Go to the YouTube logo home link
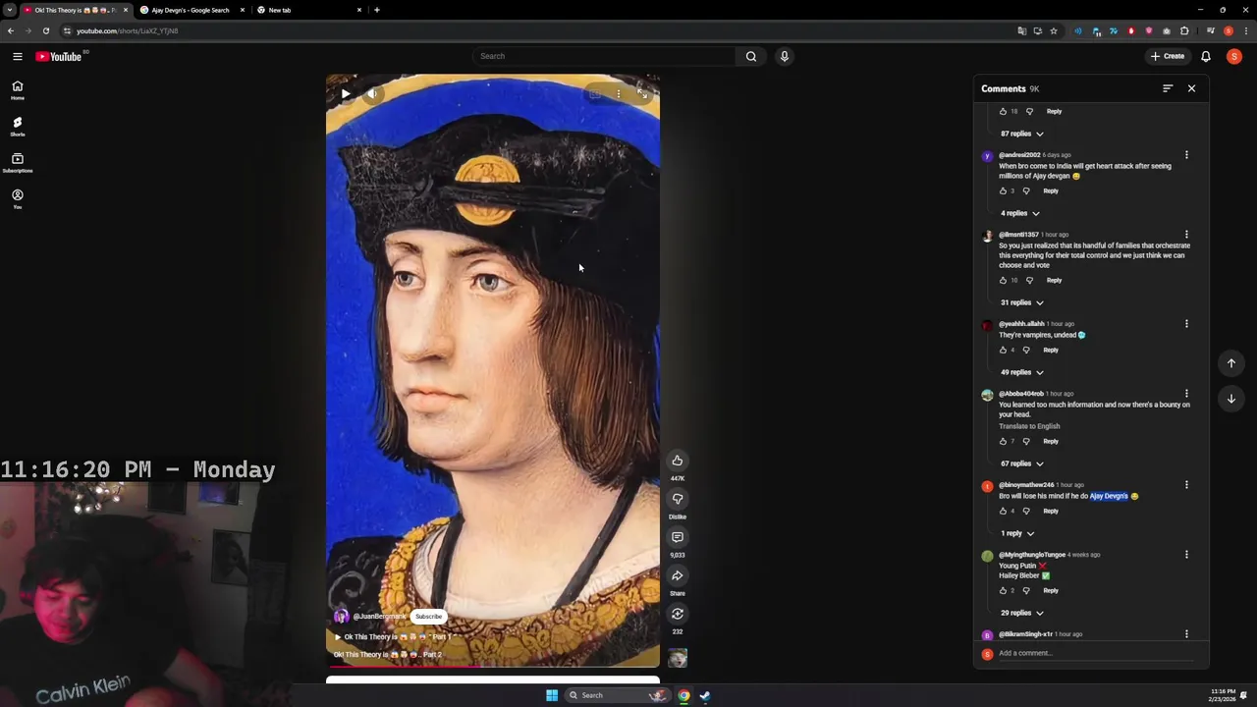This screenshot has height=707, width=1257. click(x=59, y=56)
